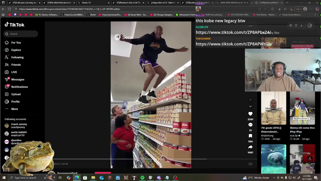Open Microsoft Edge on the taskbar

(x=77, y=178)
